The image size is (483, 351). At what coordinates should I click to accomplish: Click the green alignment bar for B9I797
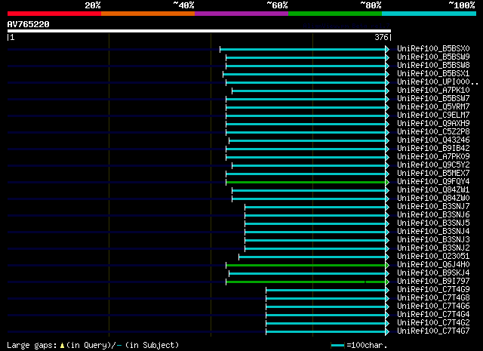(x=306, y=282)
